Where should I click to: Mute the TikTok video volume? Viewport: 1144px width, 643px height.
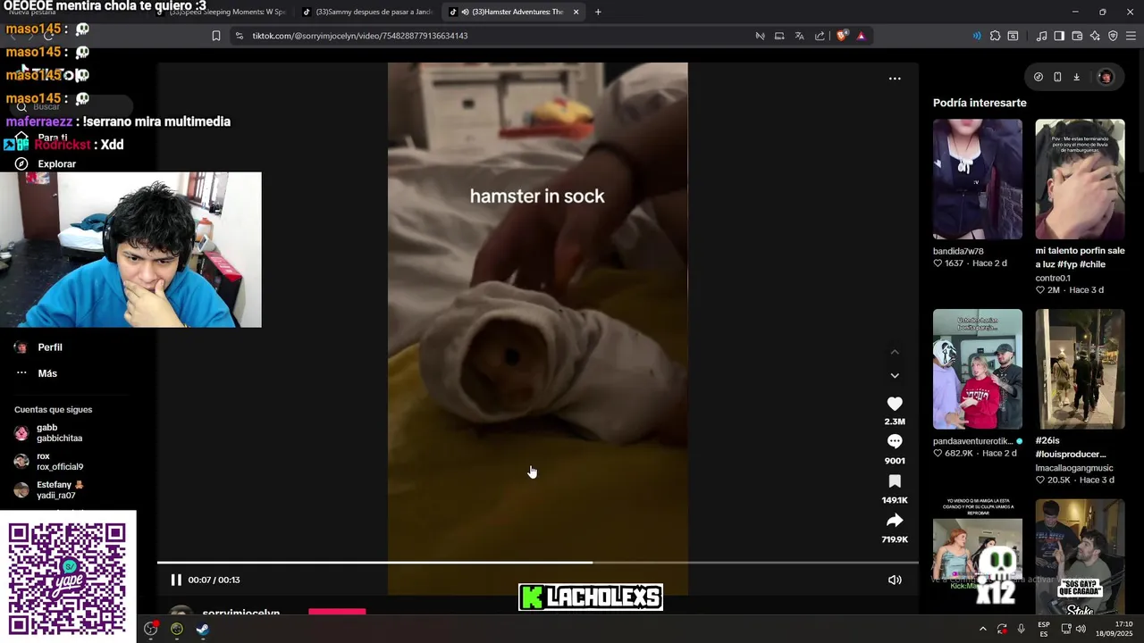(895, 580)
